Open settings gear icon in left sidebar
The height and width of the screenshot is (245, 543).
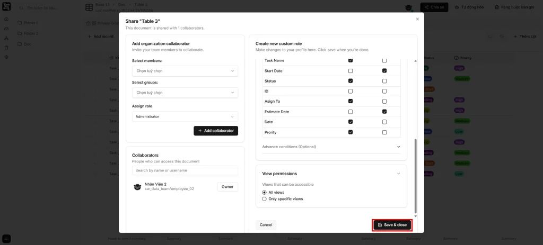[6, 57]
